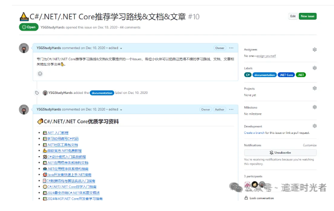Click the Author badge on second comment
This screenshot has width=334, height=211.
point(220,109)
